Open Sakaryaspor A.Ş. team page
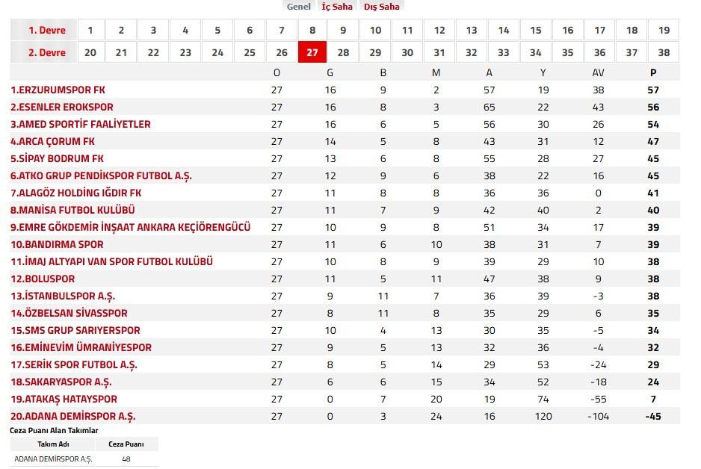The width and height of the screenshot is (701, 469). 61,382
